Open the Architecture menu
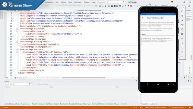This screenshot has width=193, height=109. click(x=49, y=2)
